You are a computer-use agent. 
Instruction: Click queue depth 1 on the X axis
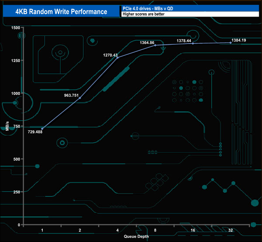point(42,230)
